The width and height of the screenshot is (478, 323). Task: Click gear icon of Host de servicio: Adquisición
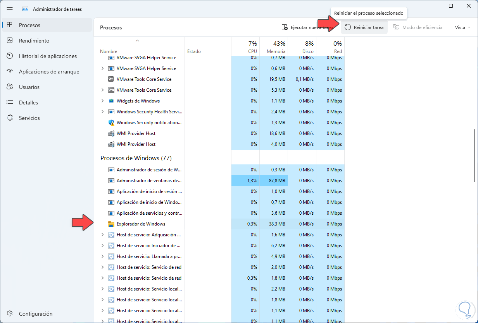pos(111,235)
